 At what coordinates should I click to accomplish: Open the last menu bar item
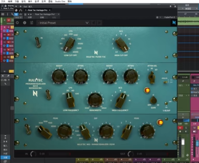(70, 1)
